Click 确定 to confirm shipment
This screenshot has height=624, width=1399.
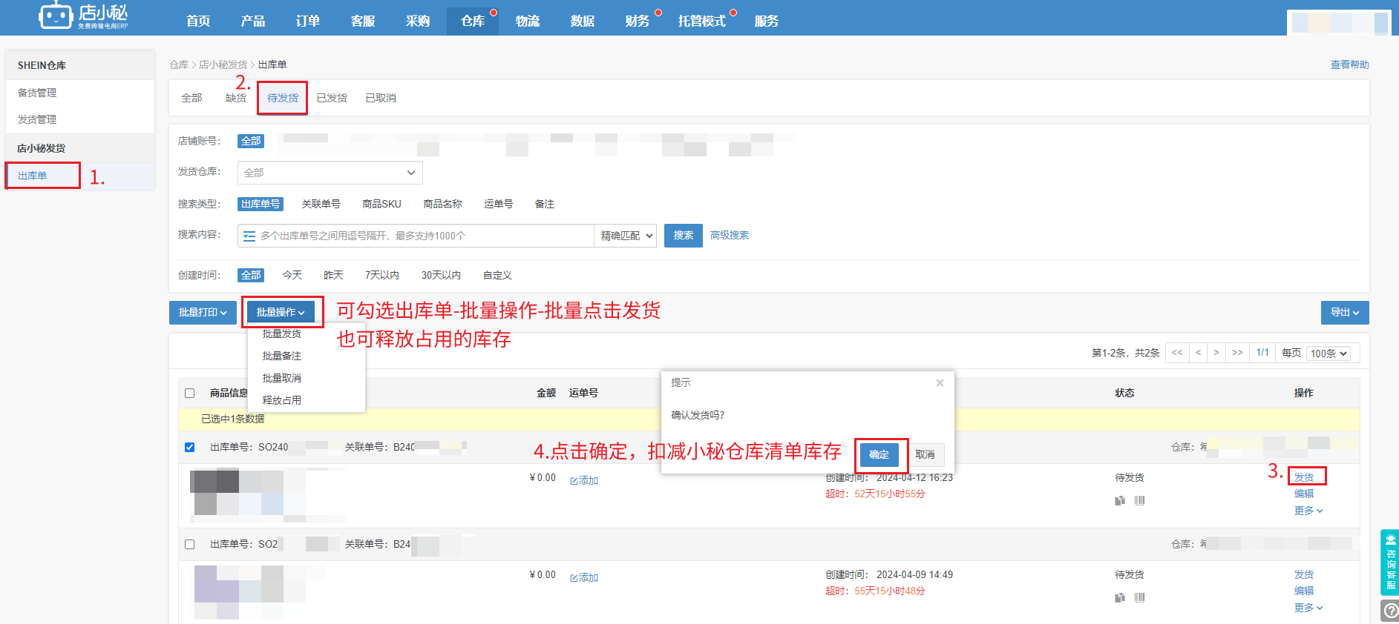pyautogui.click(x=879, y=454)
